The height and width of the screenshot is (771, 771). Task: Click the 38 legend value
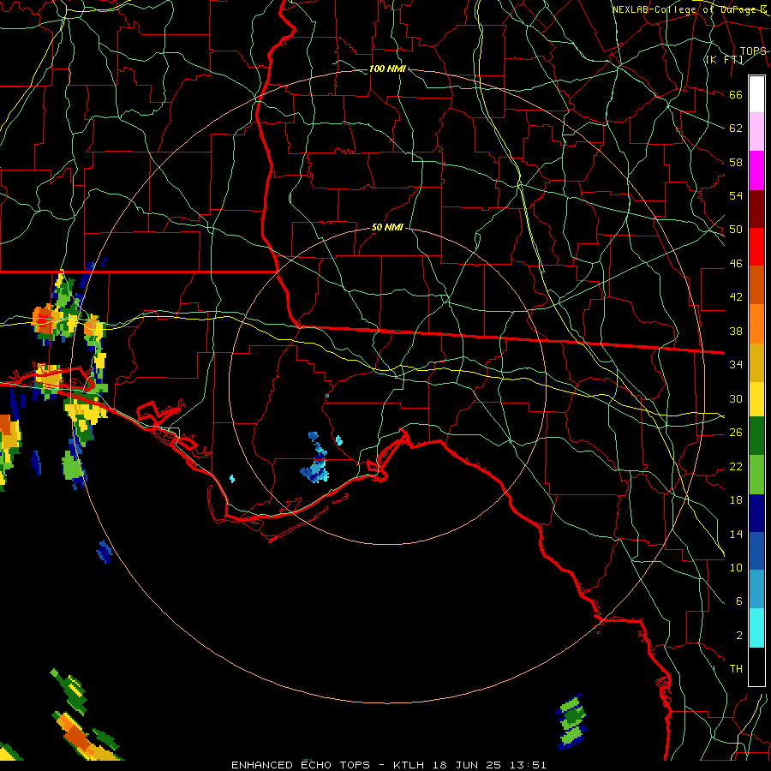pos(736,331)
